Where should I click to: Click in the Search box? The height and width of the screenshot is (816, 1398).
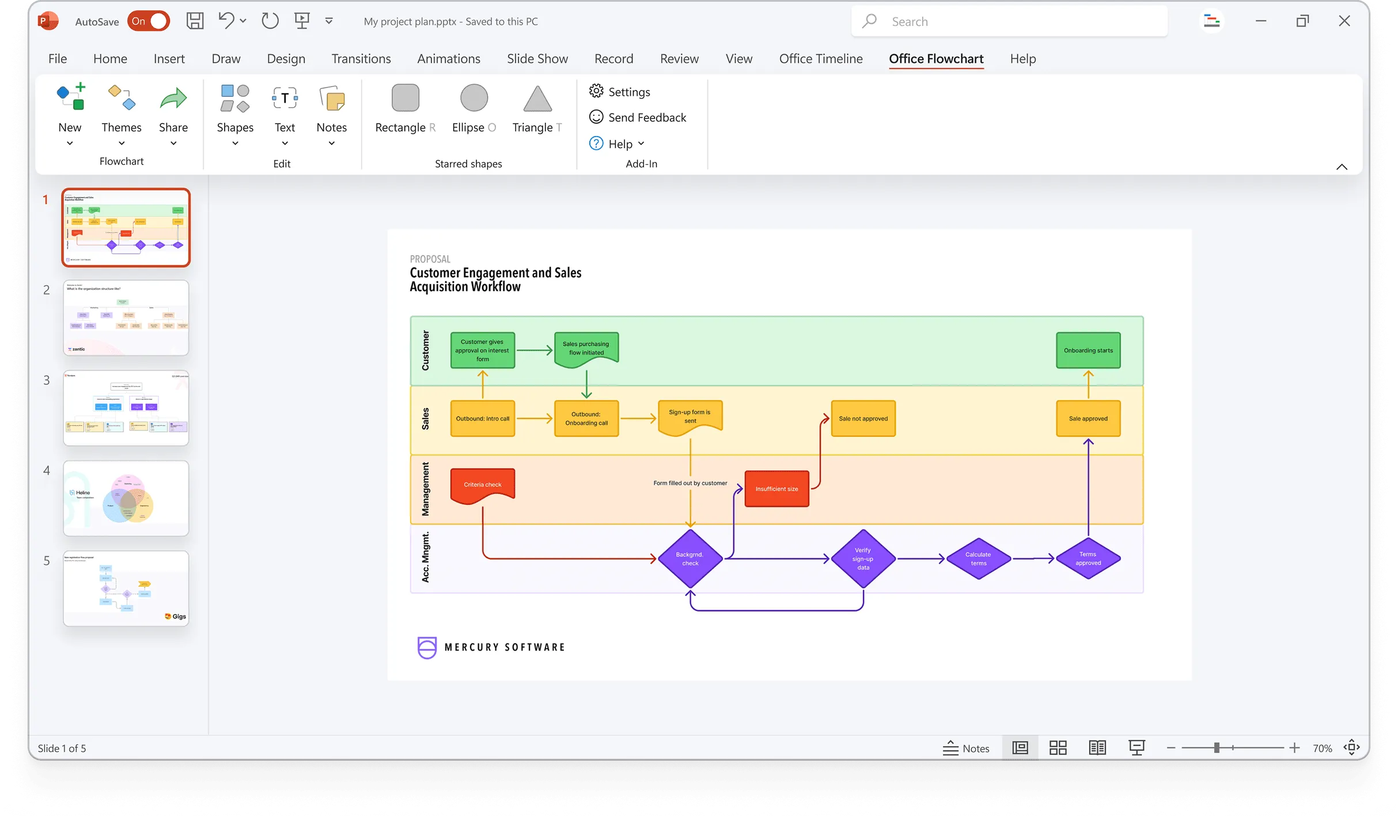point(1009,21)
